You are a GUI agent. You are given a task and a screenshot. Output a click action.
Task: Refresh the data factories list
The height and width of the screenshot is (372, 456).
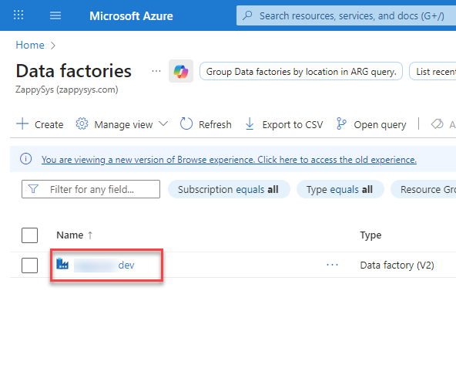206,124
